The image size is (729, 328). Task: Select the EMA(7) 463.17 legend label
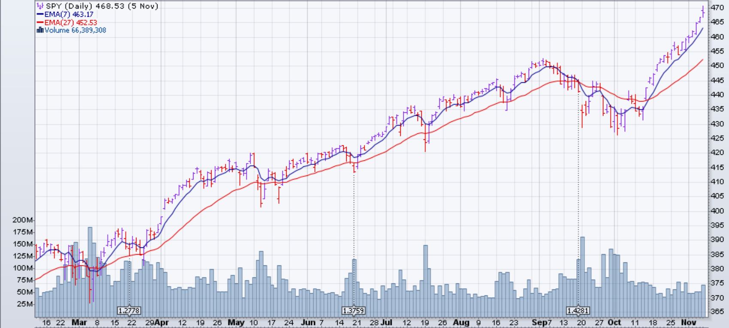69,14
